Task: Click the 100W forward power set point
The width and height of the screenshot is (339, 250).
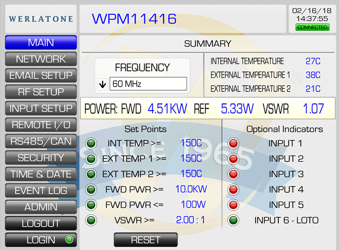Action: 193,204
